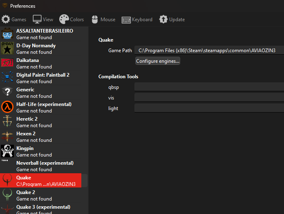Focus the vis tool path field
This screenshot has height=214, width=284.
[209, 97]
